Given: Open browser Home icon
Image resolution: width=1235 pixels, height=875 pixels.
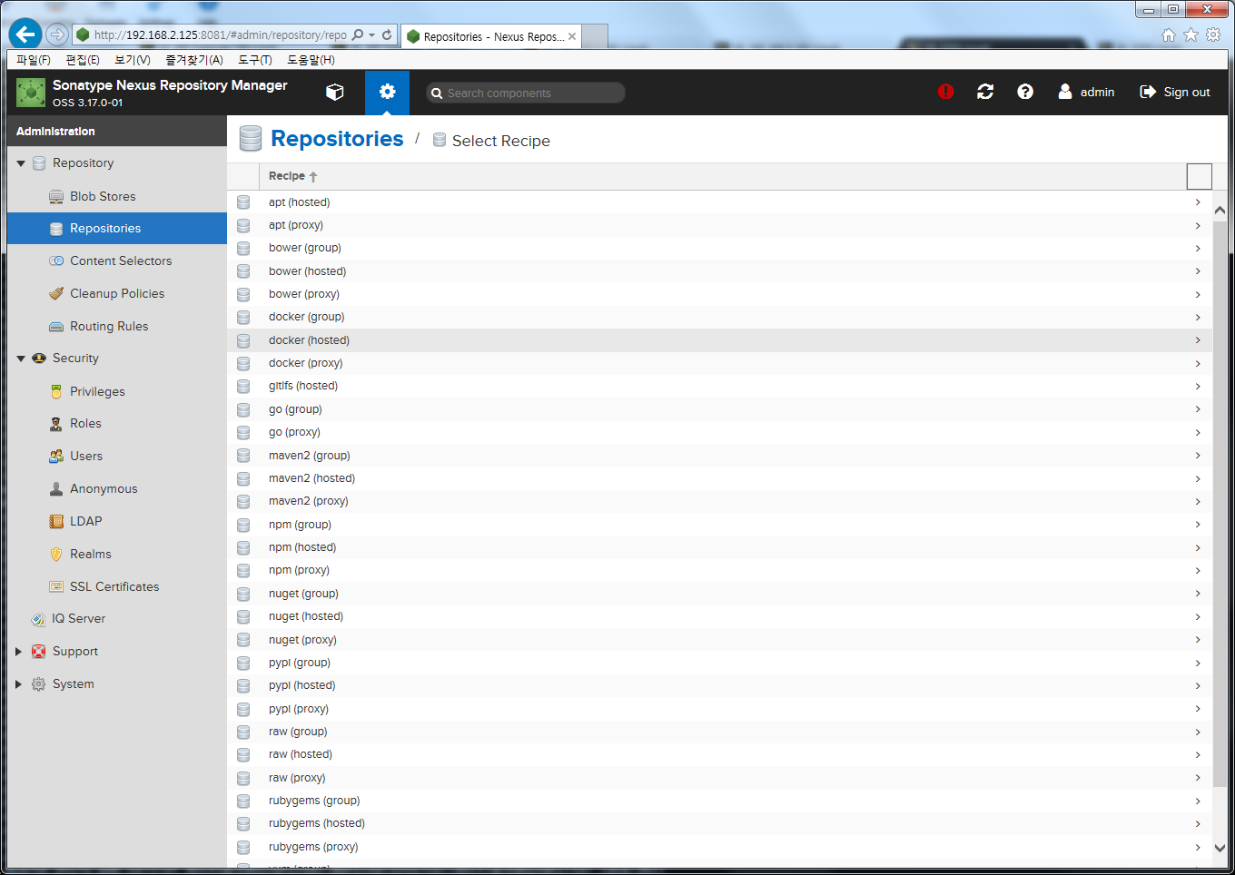Looking at the screenshot, I should (1169, 34).
